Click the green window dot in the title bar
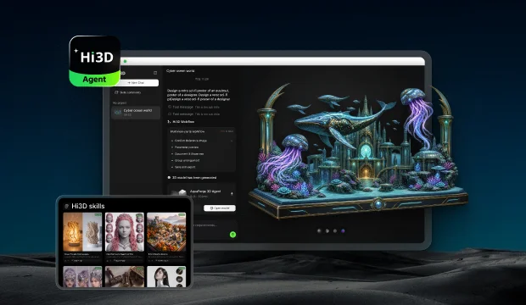The image size is (526, 305). point(125,61)
